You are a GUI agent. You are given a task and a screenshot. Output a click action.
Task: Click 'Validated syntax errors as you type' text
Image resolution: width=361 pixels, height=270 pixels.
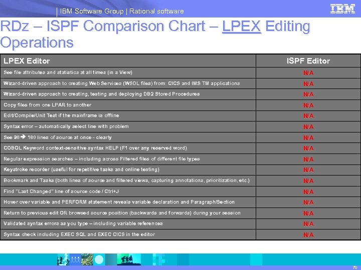(83, 223)
